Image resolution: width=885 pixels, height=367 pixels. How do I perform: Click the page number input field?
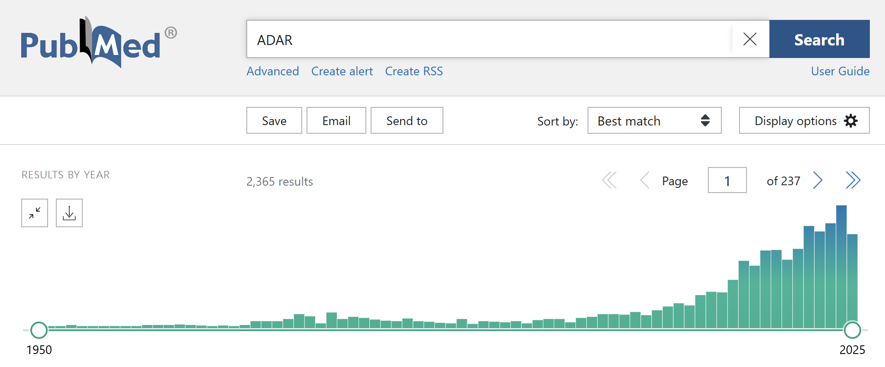tap(727, 180)
